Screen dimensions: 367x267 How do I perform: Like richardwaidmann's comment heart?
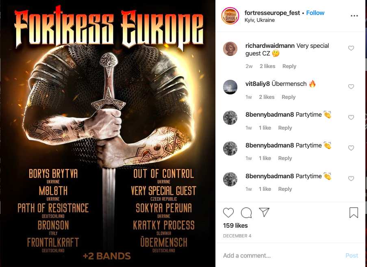(351, 48)
